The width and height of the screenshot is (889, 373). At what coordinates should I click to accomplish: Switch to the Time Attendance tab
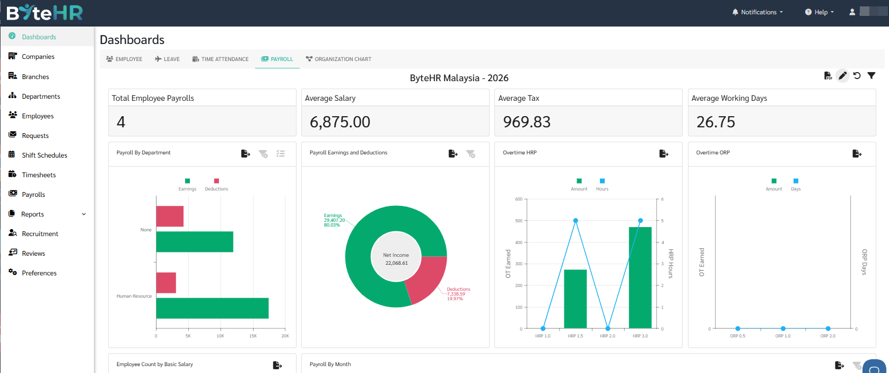(x=220, y=59)
